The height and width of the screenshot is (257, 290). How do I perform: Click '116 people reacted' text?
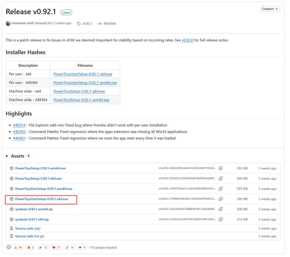tap(103, 247)
